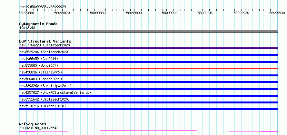Viewport: 287px width, 135px height.
Task: Open variant nsv4257827 (gnomADStructuralVariants) label
Action: coord(55,92)
